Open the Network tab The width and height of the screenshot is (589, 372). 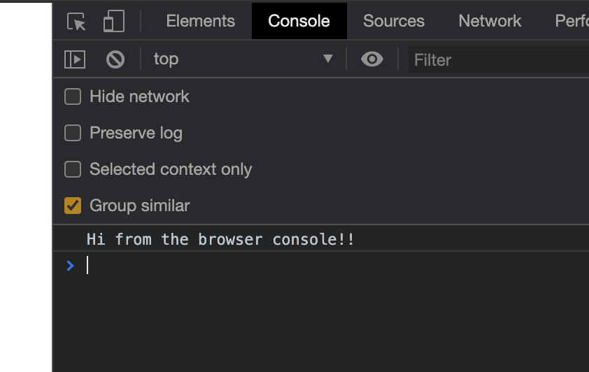[x=490, y=21]
